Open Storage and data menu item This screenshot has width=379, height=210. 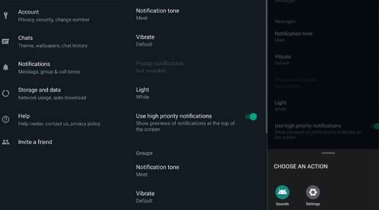[52, 93]
